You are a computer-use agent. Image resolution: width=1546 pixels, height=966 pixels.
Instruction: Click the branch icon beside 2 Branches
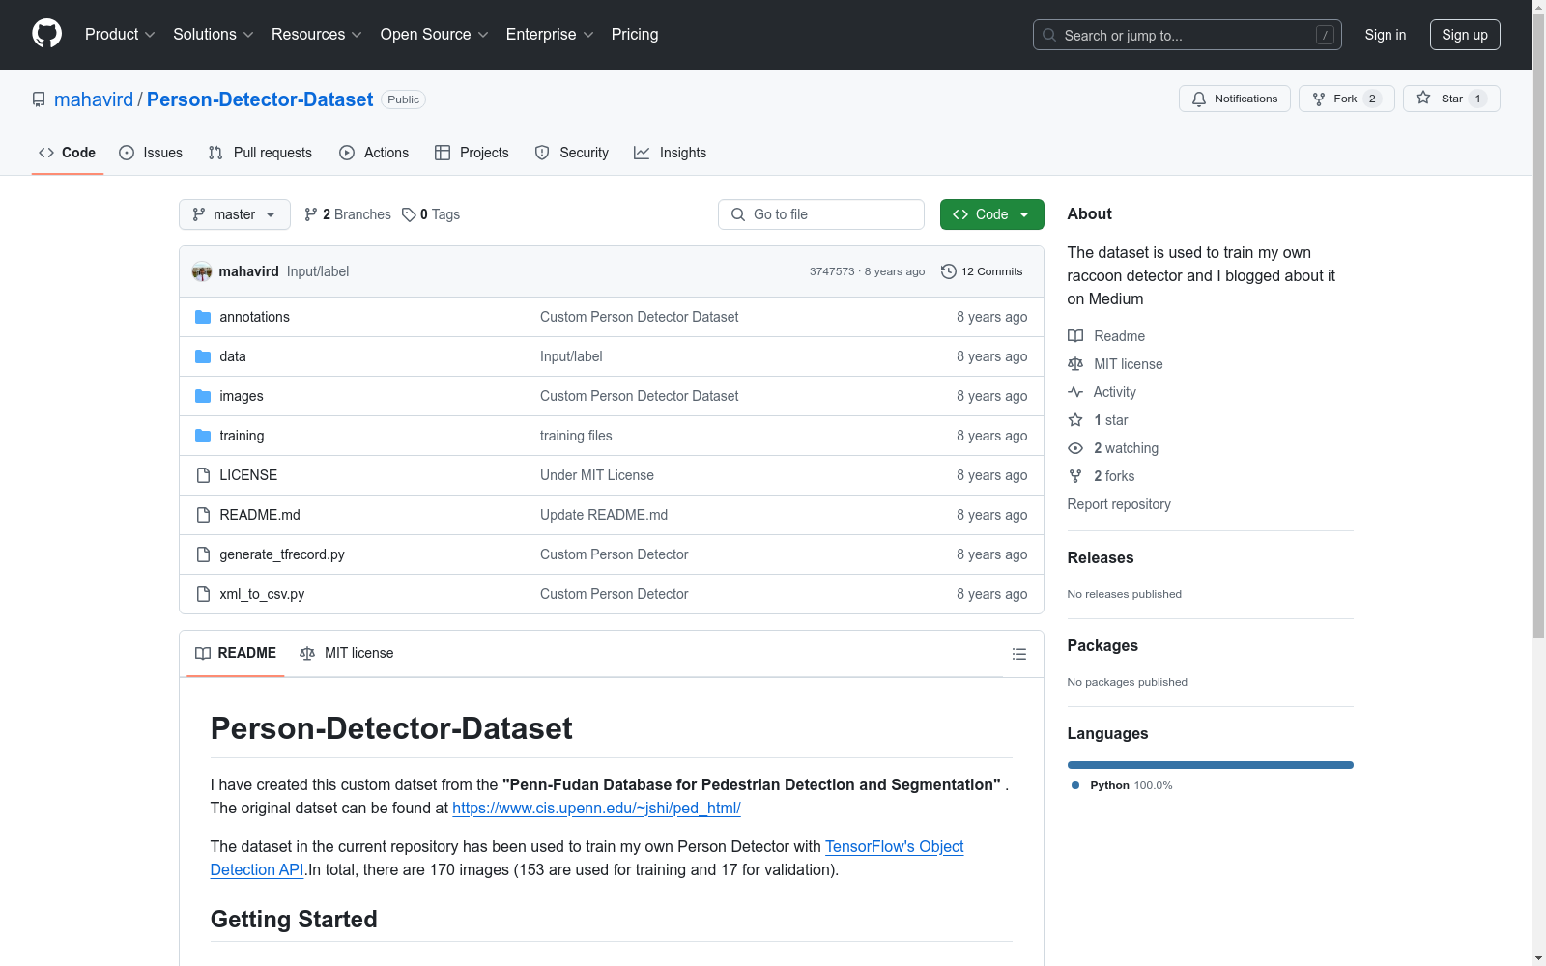tap(311, 214)
